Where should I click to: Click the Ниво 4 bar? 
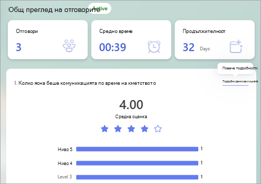(137, 163)
